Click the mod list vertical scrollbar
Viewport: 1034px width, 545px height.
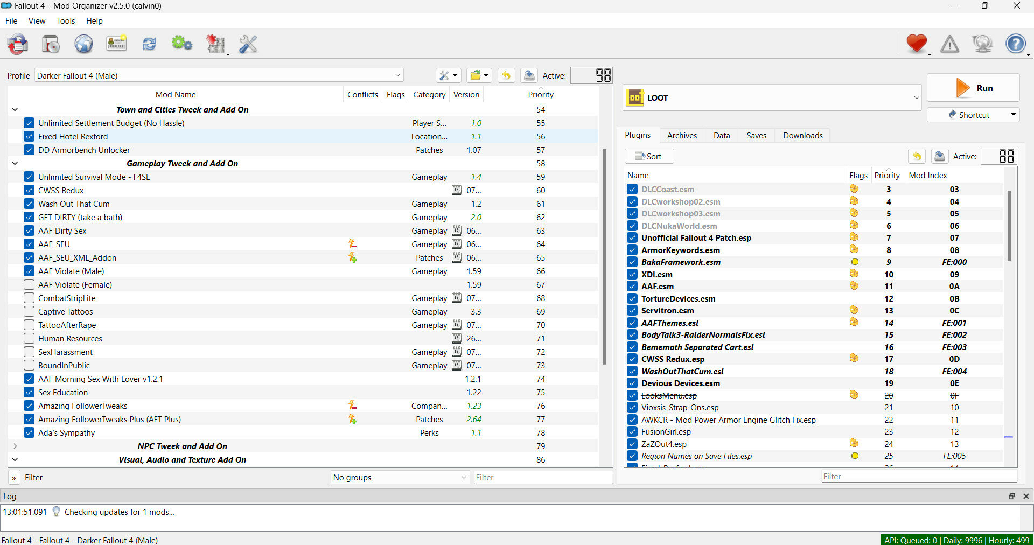(604, 256)
